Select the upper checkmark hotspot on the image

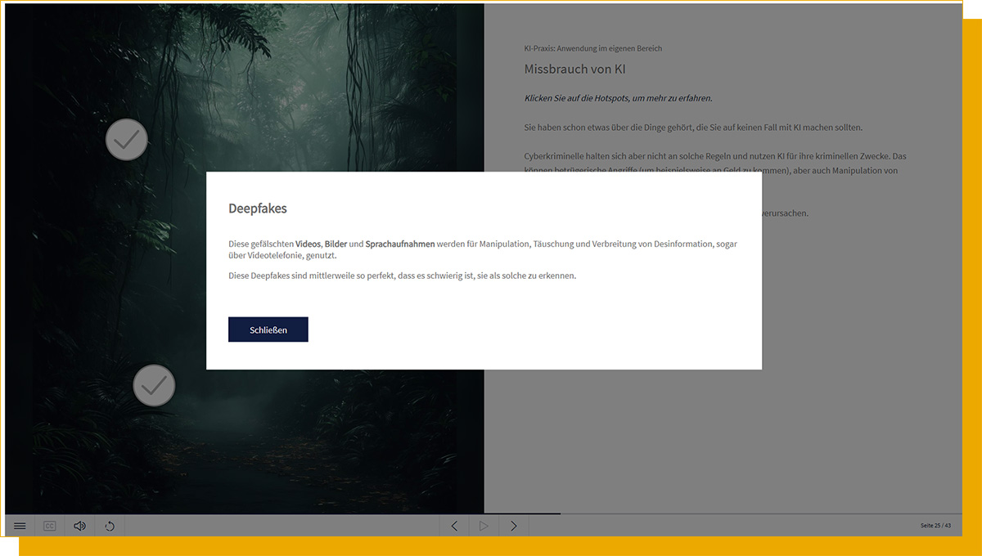(x=127, y=139)
